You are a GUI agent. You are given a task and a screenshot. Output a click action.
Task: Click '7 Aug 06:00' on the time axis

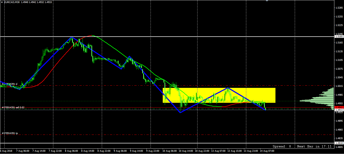[23, 151]
